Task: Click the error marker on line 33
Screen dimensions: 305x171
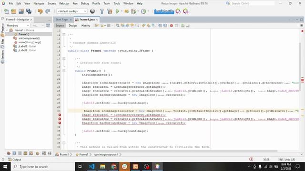Action: (60, 123)
